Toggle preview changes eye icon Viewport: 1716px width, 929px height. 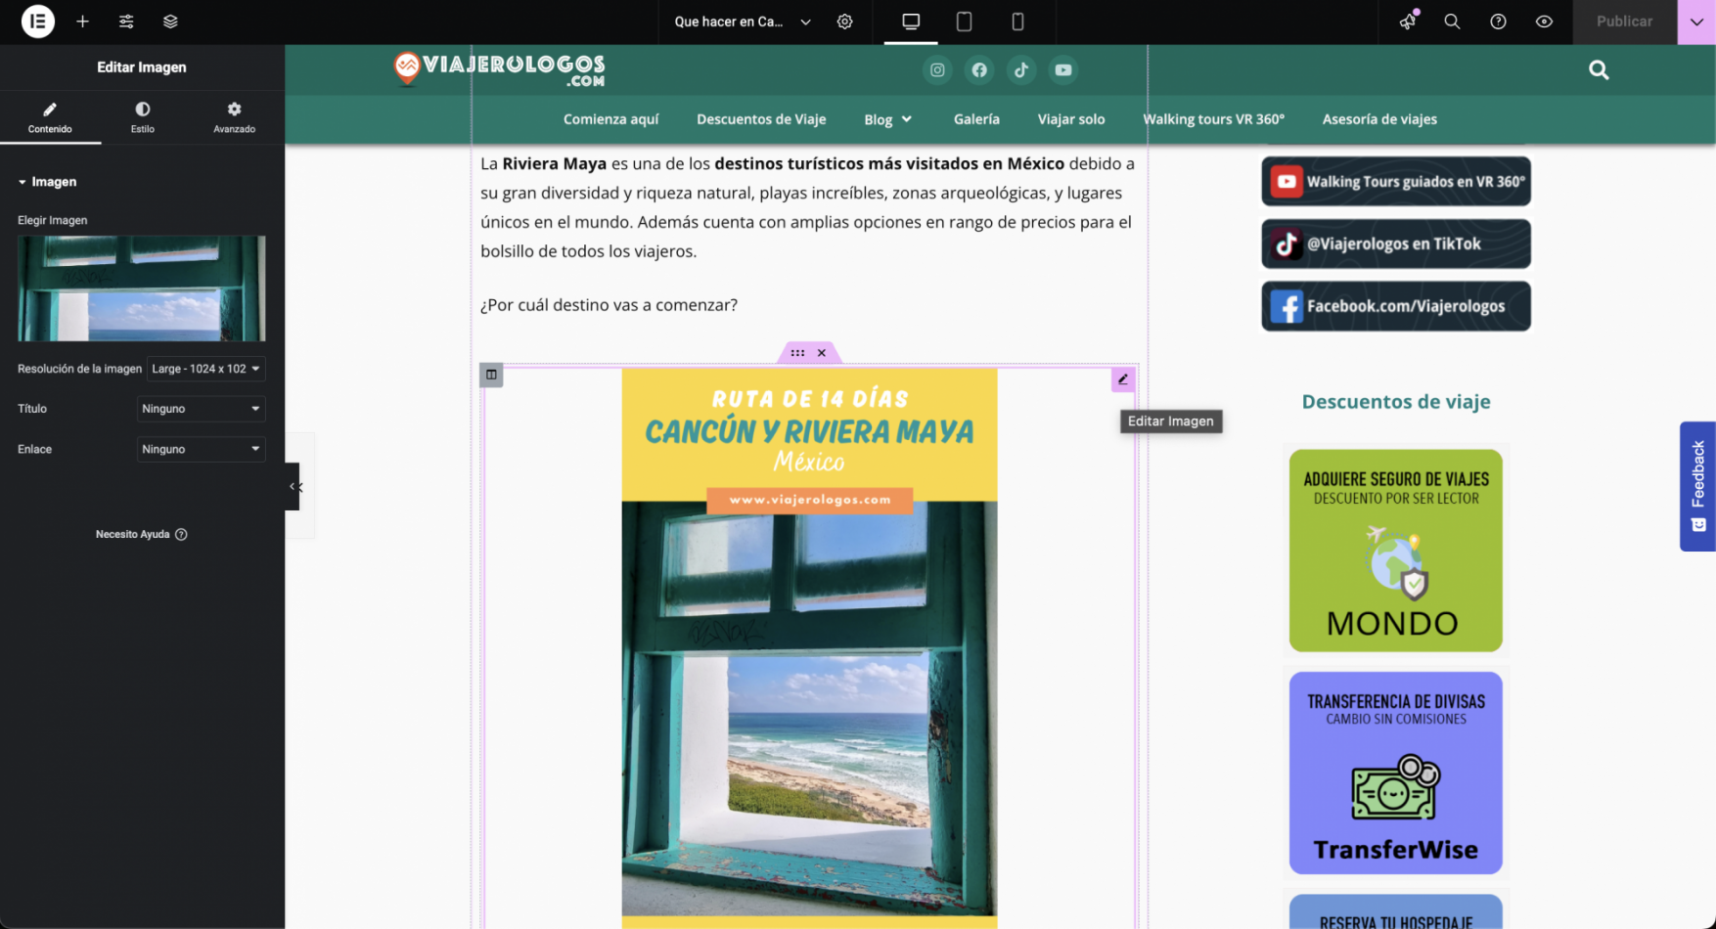1544,22
